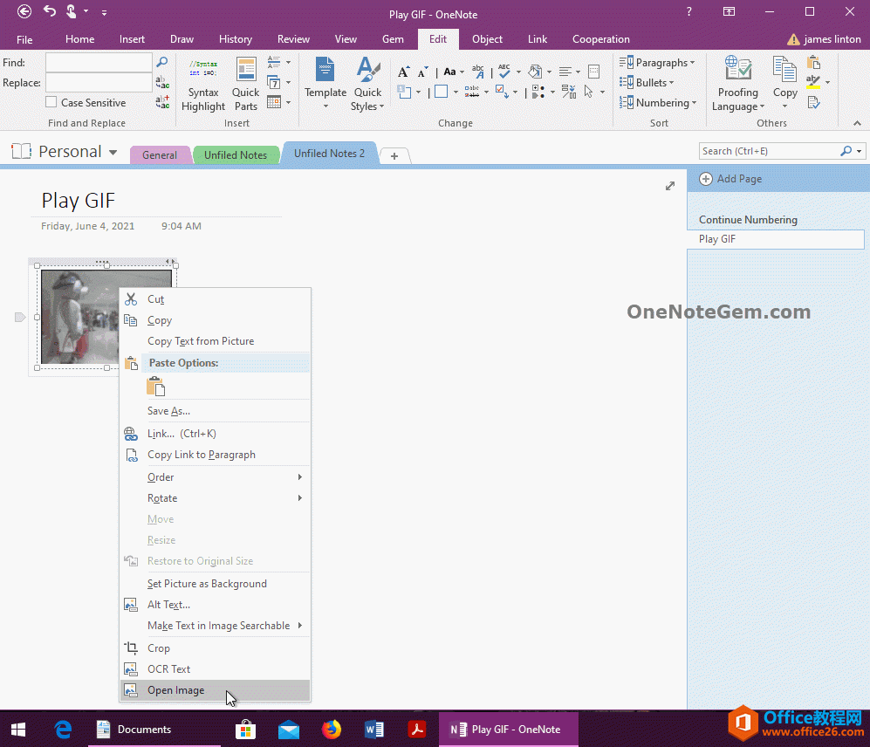
Task: Select Open Image in the context menu
Action: 176,689
